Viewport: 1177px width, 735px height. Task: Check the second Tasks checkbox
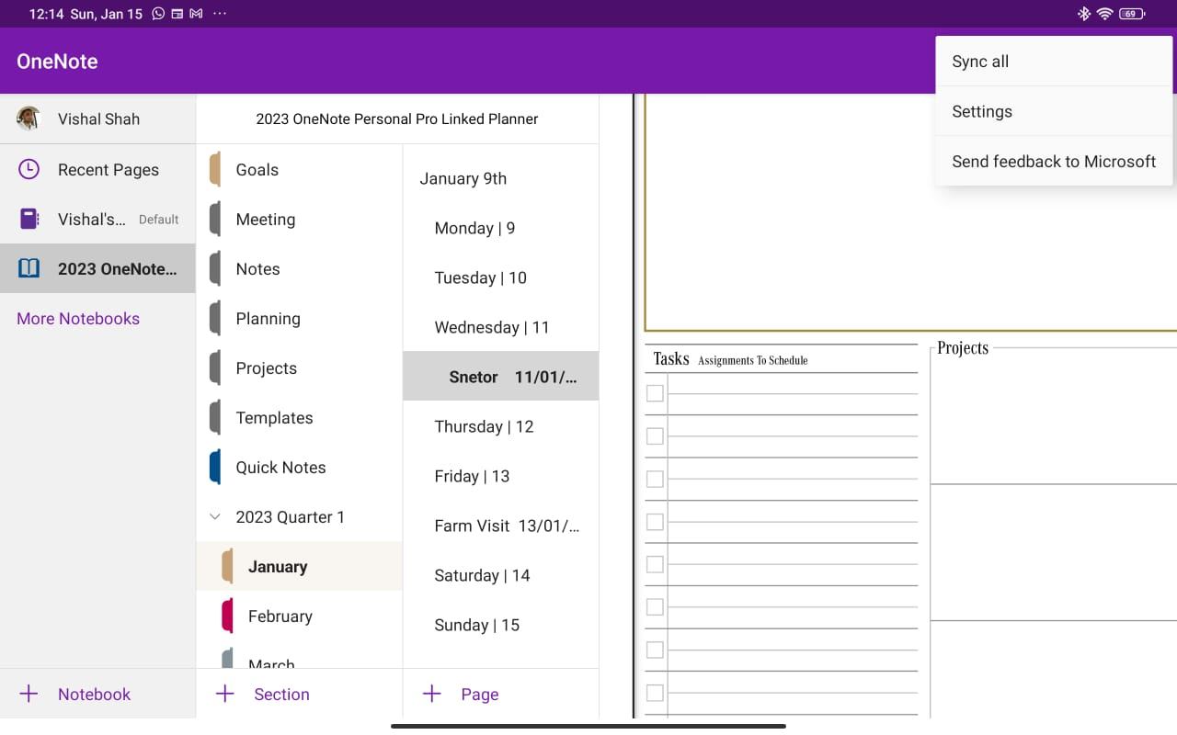tap(655, 435)
